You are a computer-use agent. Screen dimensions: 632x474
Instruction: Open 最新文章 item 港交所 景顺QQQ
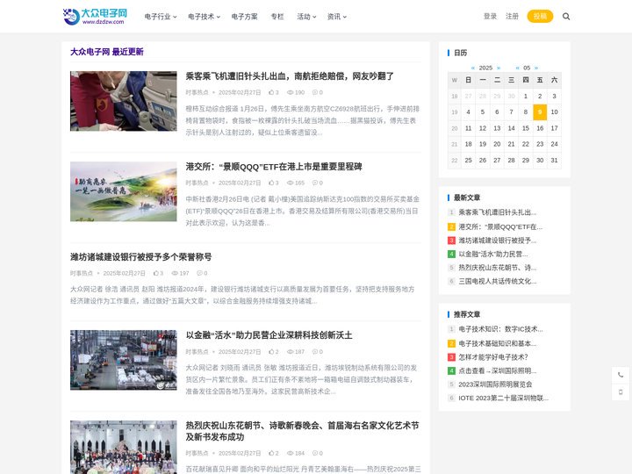[x=500, y=227]
